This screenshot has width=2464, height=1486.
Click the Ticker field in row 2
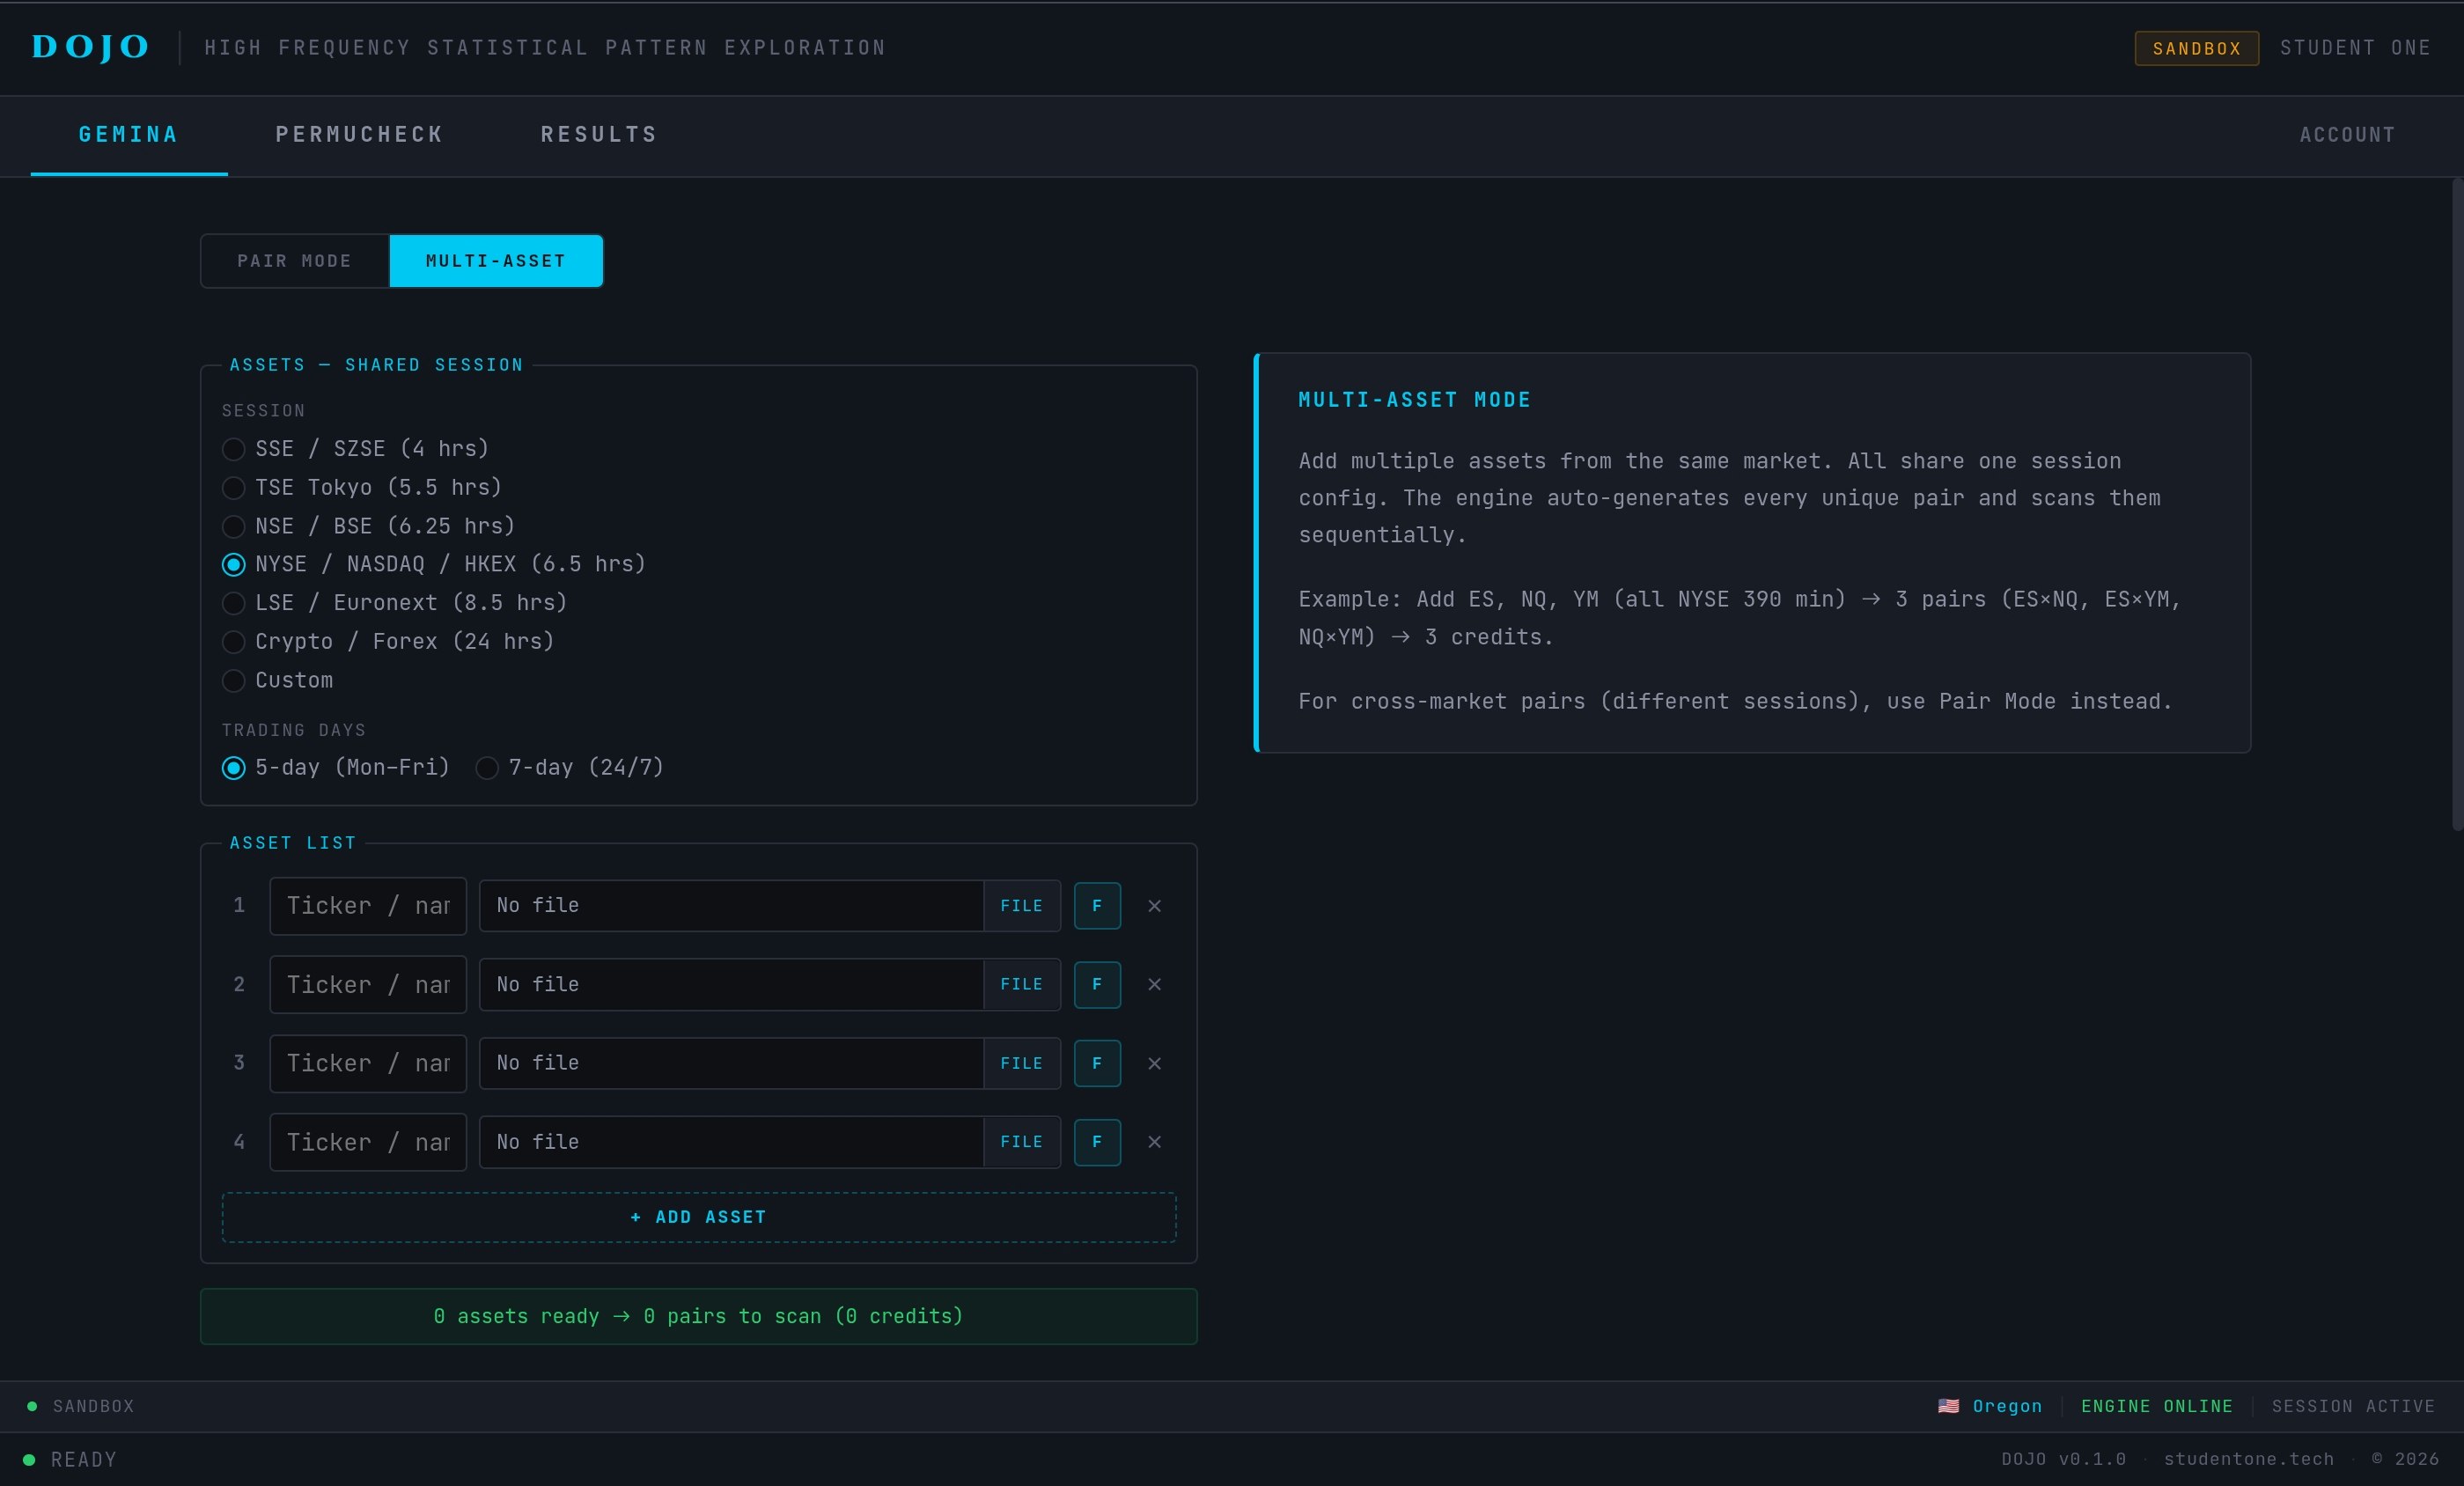[x=367, y=985]
